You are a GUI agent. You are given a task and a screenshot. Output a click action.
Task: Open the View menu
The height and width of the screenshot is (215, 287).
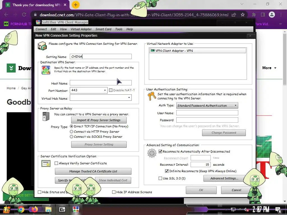click(x=63, y=29)
